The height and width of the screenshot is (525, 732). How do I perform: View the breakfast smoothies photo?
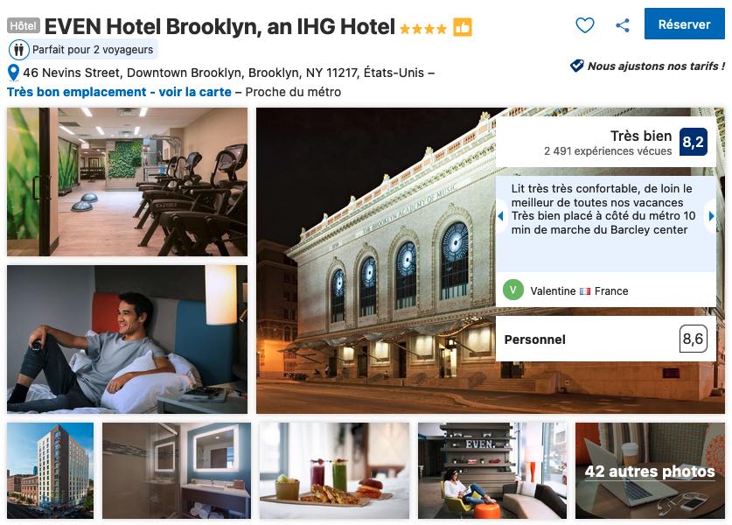(334, 471)
